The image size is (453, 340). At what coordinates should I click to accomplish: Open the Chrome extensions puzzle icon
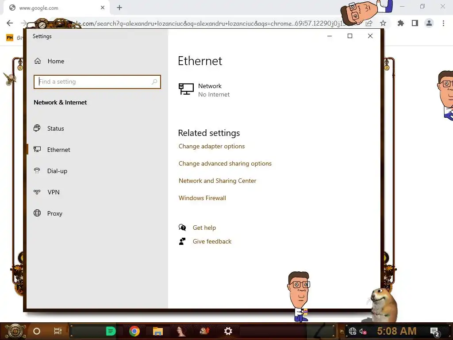point(400,23)
